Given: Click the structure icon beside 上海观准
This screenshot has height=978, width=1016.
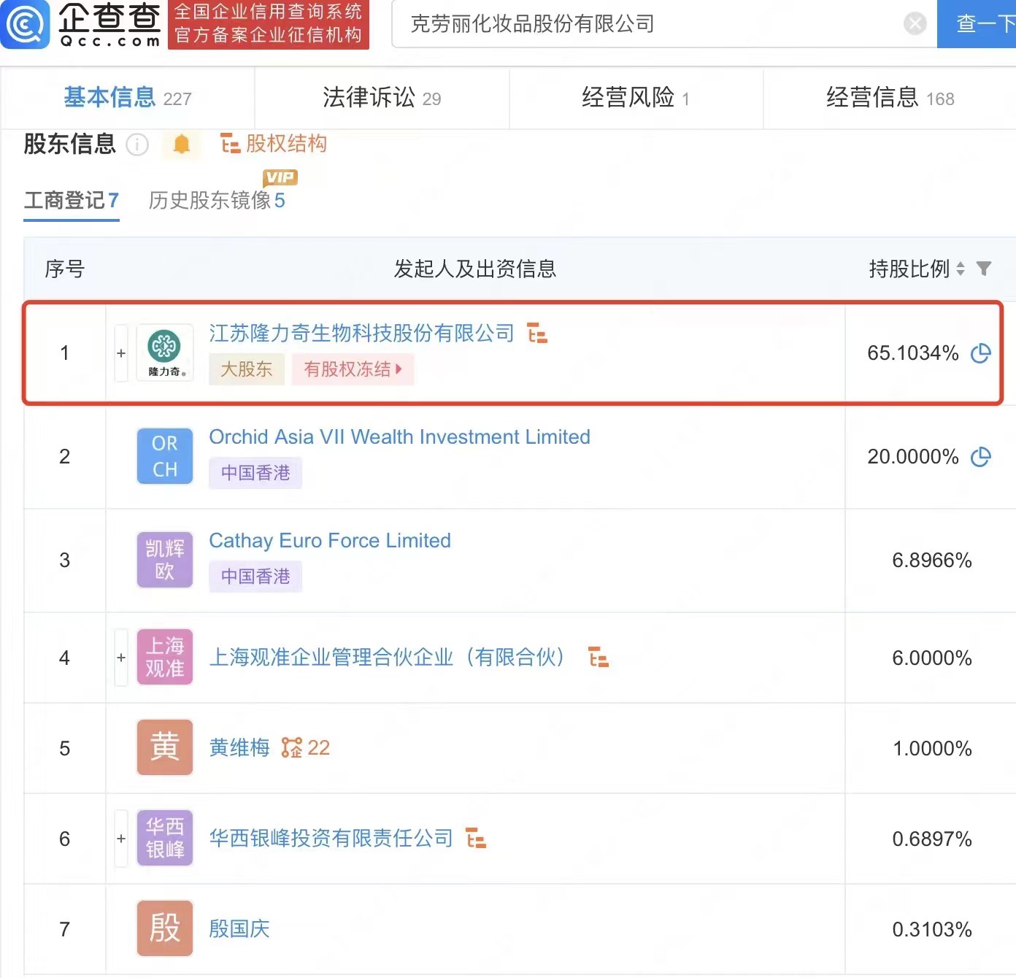Looking at the screenshot, I should pos(599,658).
